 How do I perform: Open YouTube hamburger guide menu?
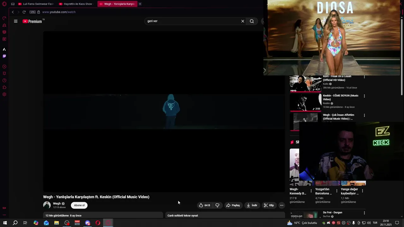(16, 21)
